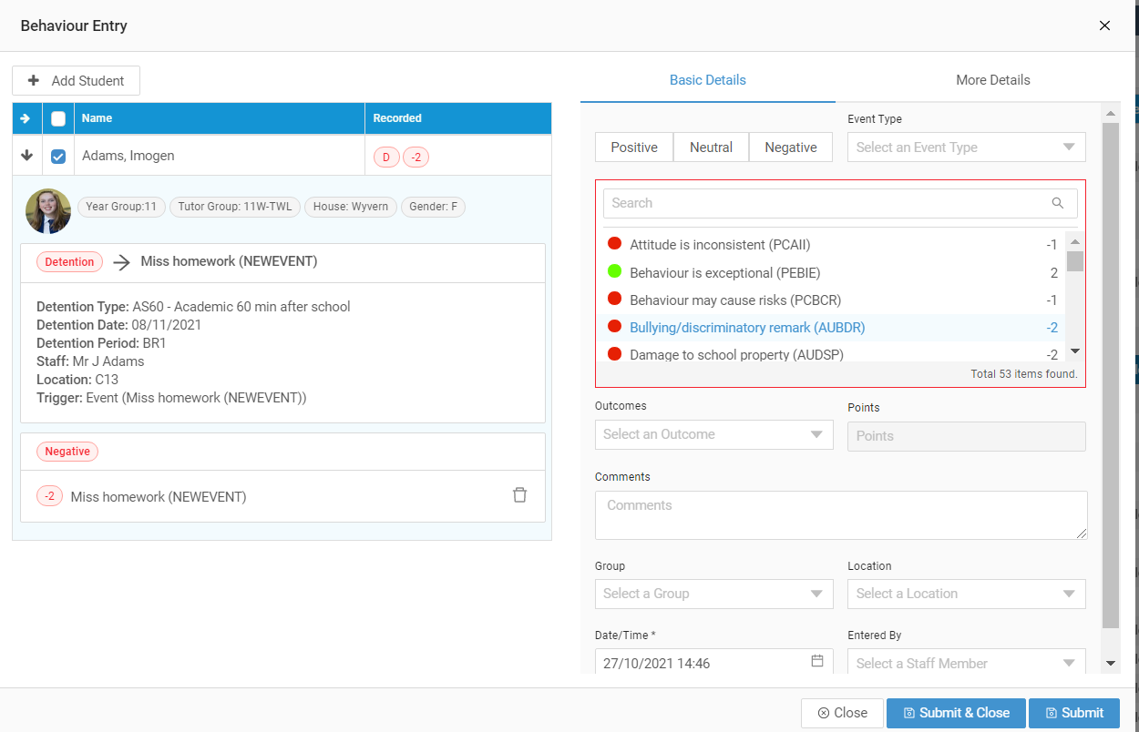Switch to the Basic Details tab
1139x732 pixels.
[707, 80]
